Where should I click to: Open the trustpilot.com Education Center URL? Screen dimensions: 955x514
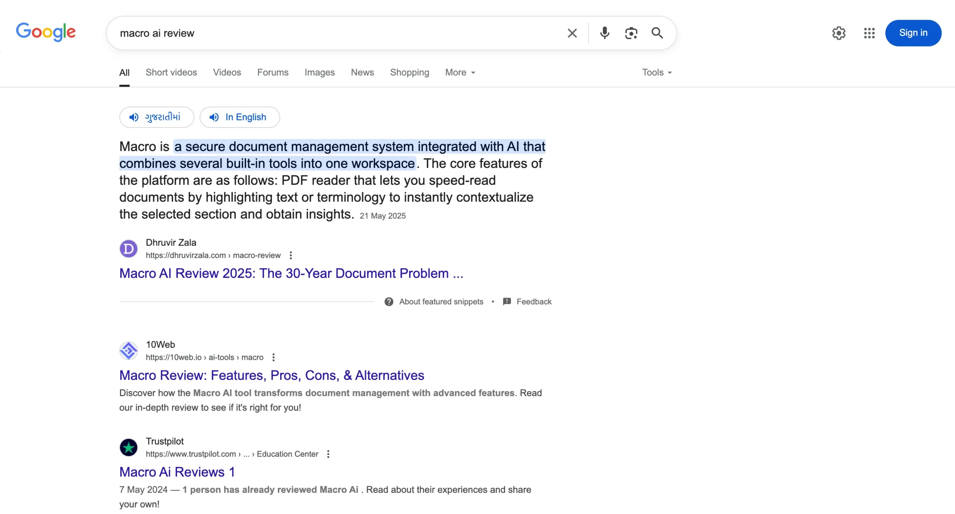pos(232,454)
